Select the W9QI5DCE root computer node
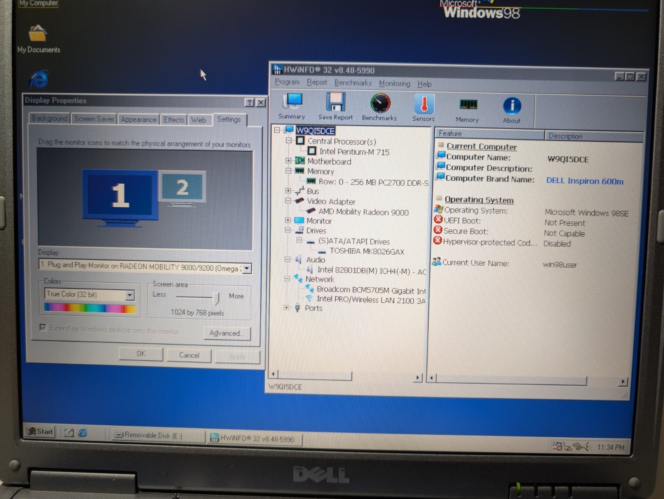This screenshot has height=499, width=664. point(315,131)
